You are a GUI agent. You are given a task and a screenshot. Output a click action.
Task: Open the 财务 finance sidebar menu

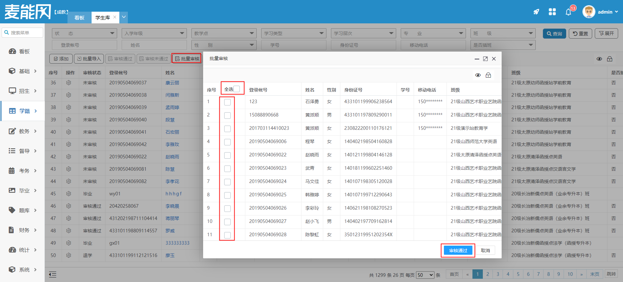click(23, 230)
